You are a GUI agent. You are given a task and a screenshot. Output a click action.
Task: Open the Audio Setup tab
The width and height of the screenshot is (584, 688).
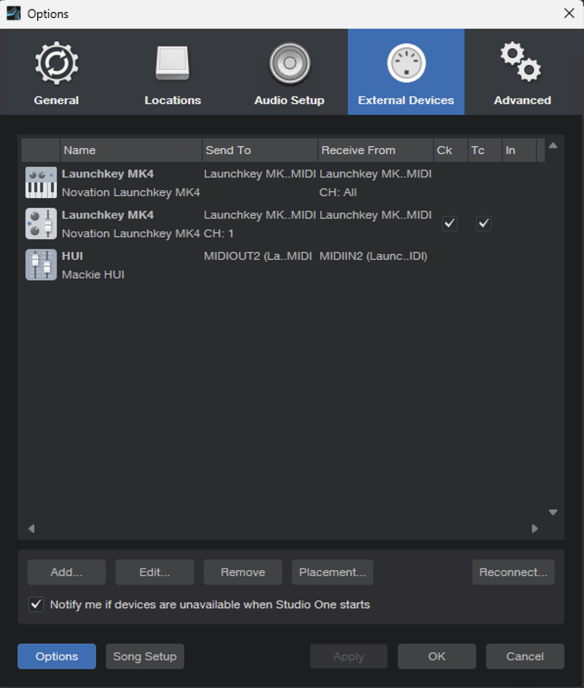pyautogui.click(x=289, y=72)
